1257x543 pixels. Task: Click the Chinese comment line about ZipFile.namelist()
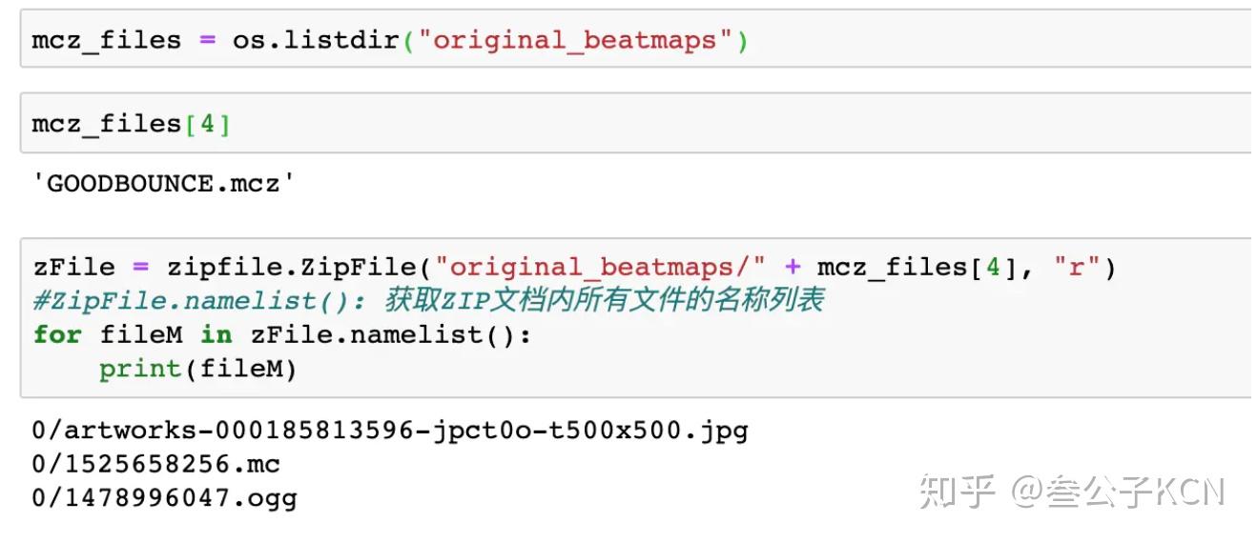pyautogui.click(x=428, y=301)
